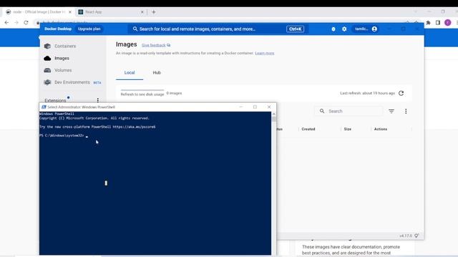This screenshot has width=458, height=257.
Task: Open the Learn more link
Action: (265, 53)
